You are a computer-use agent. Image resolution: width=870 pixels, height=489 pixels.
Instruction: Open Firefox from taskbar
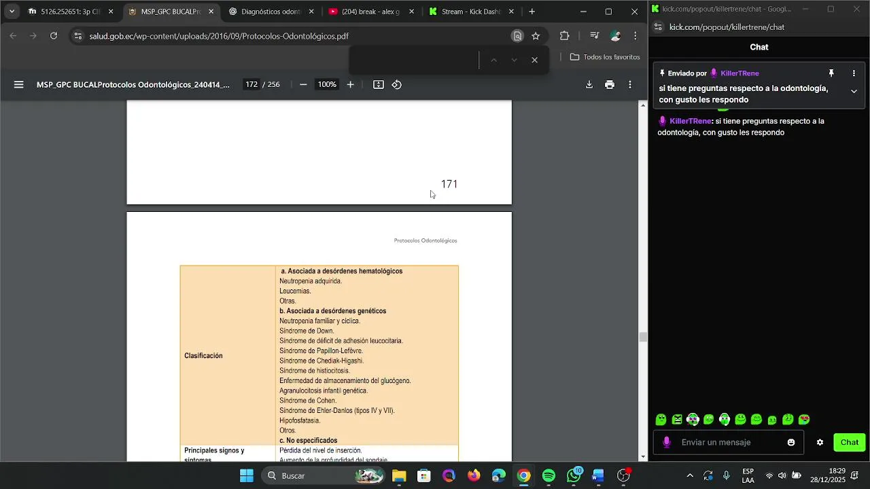click(474, 475)
